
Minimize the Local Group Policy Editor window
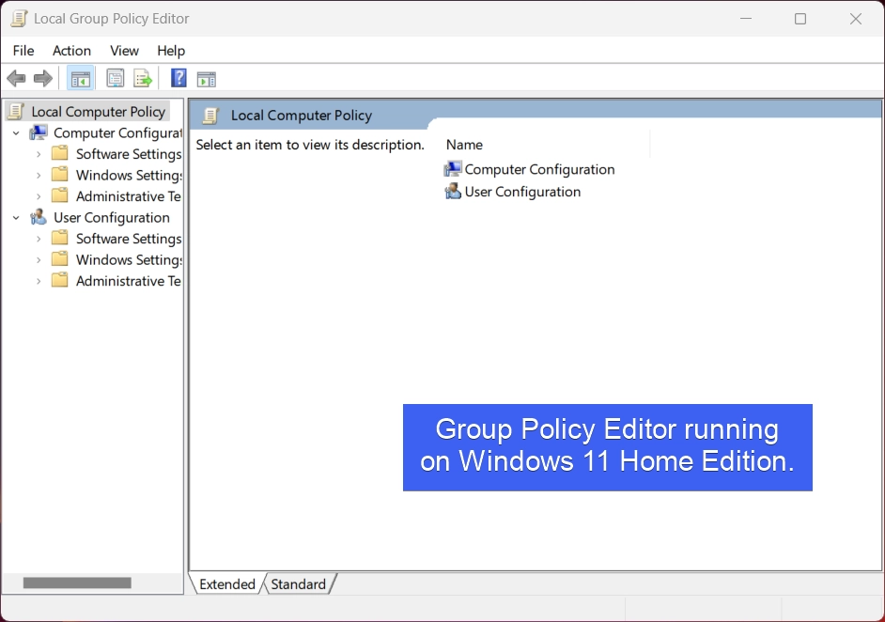tap(746, 19)
